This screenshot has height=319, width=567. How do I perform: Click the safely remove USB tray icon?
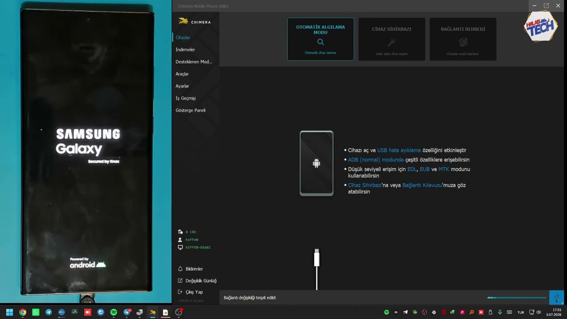pos(490,312)
